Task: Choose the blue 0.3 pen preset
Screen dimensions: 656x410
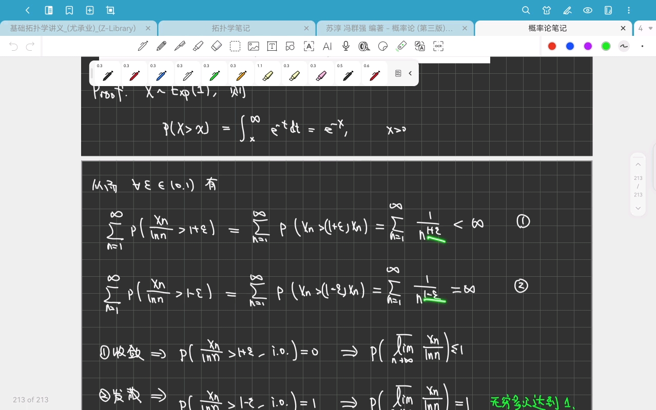Action: tap(161, 73)
